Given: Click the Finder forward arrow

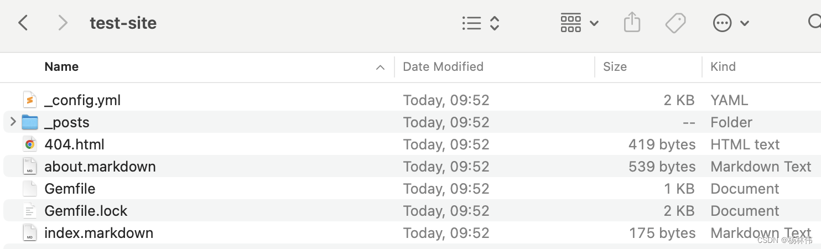Looking at the screenshot, I should coord(63,23).
